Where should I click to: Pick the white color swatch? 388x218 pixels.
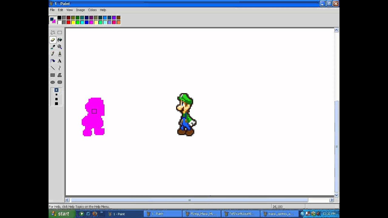click(59, 22)
